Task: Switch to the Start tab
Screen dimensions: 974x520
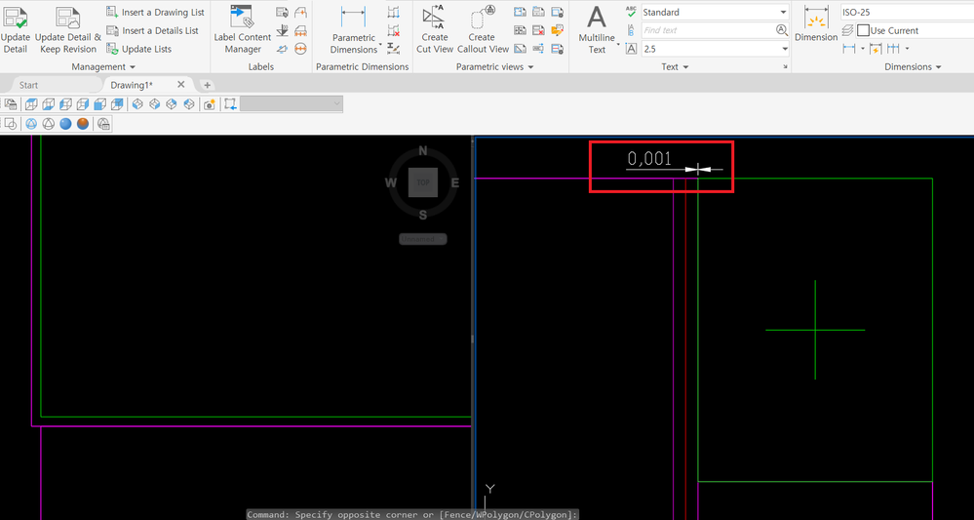Action: point(28,85)
